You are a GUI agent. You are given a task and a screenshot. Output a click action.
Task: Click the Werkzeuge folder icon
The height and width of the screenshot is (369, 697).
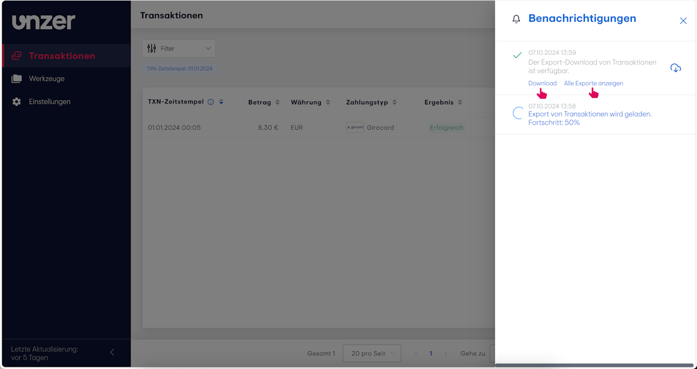[x=16, y=79]
